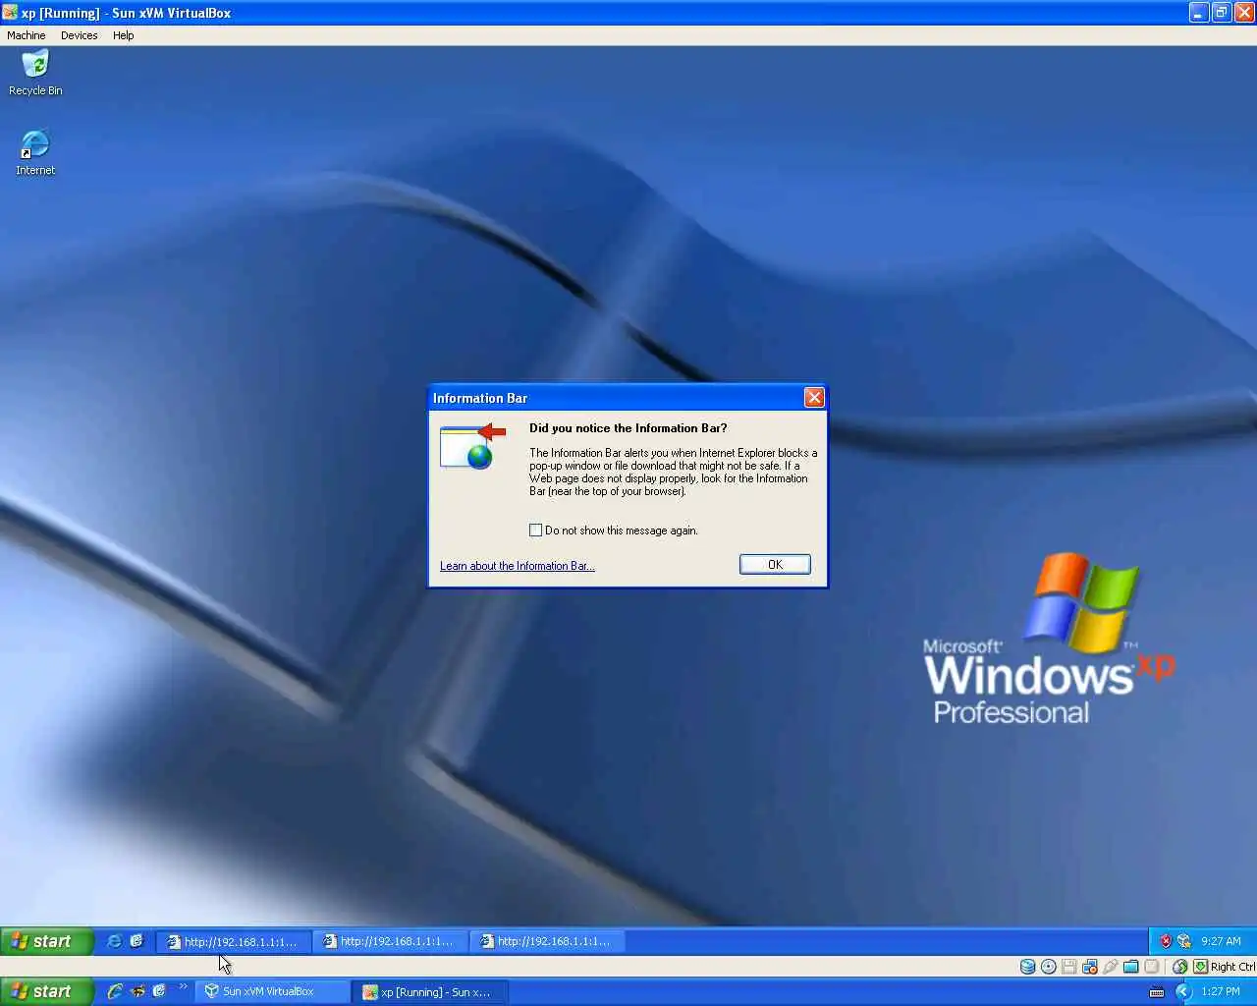Enable 'Do not show this message again' checkbox
The width and height of the screenshot is (1257, 1006).
click(535, 531)
